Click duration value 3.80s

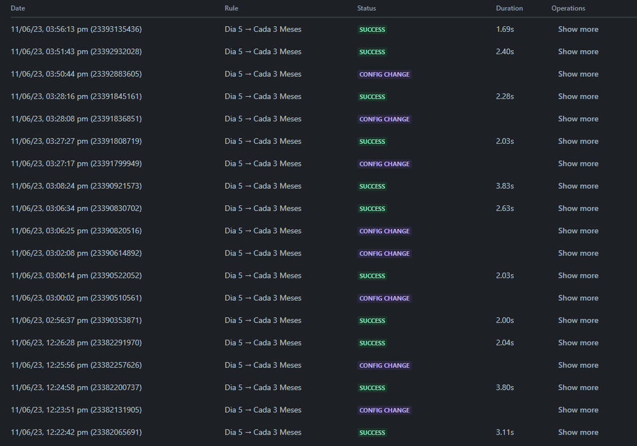pos(504,387)
